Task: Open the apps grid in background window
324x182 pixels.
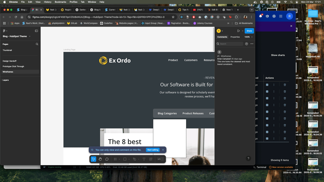Action: (281, 16)
